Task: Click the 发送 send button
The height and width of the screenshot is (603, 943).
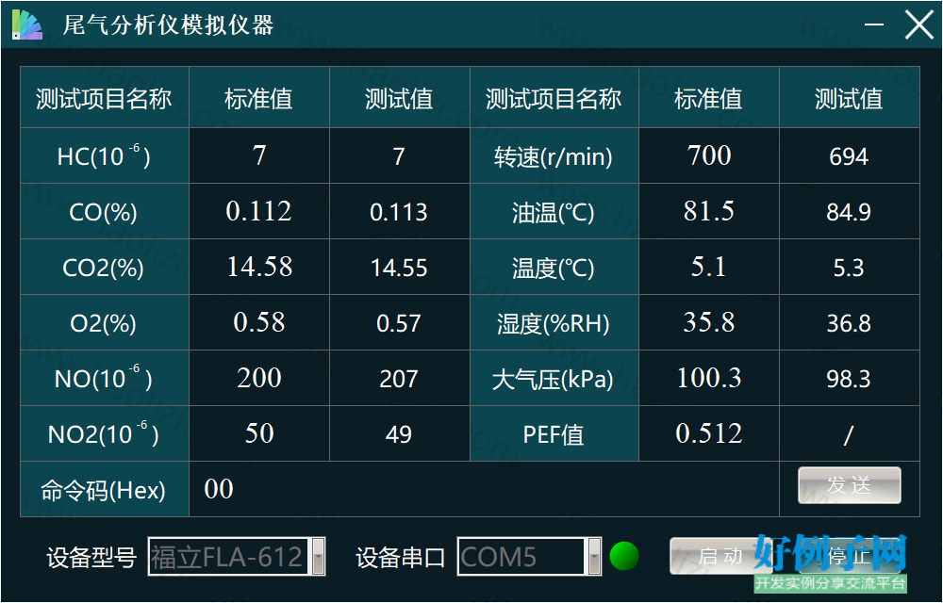Action: point(850,485)
